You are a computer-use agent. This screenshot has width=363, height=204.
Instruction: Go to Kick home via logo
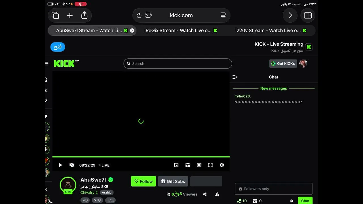(66, 63)
